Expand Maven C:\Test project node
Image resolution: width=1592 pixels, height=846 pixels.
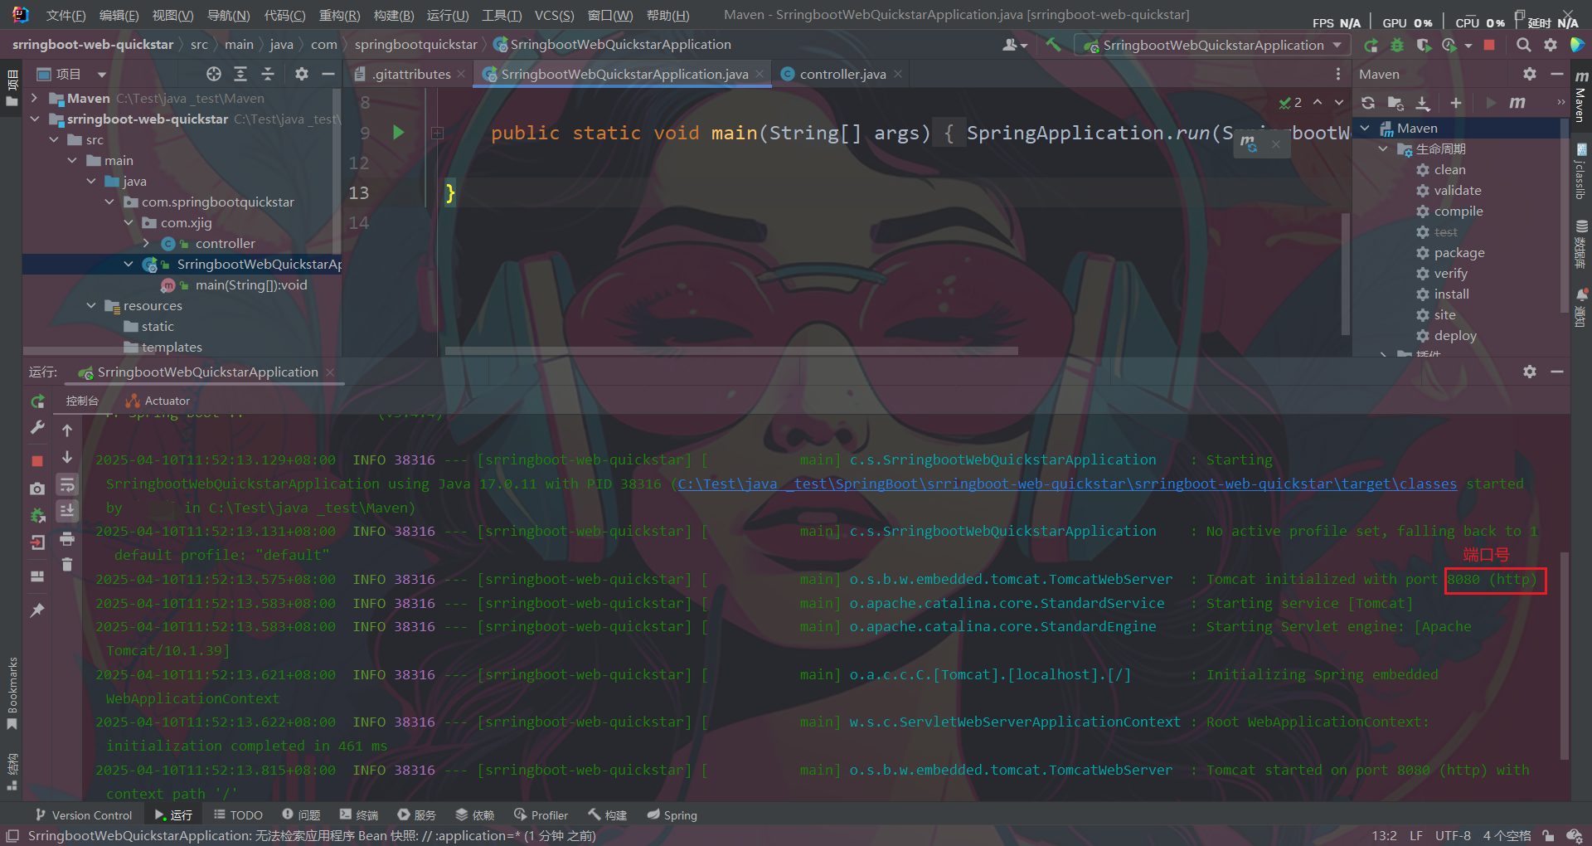(x=35, y=98)
